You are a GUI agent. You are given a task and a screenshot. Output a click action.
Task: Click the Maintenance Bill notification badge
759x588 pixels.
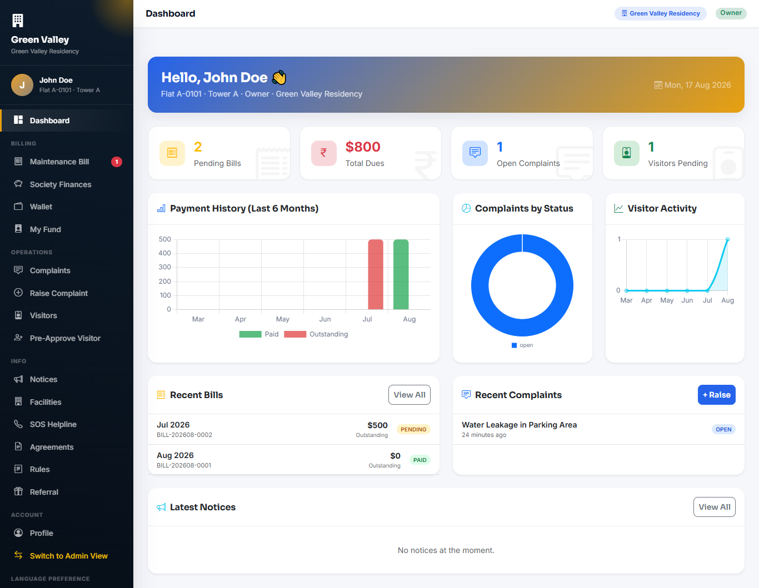point(117,162)
